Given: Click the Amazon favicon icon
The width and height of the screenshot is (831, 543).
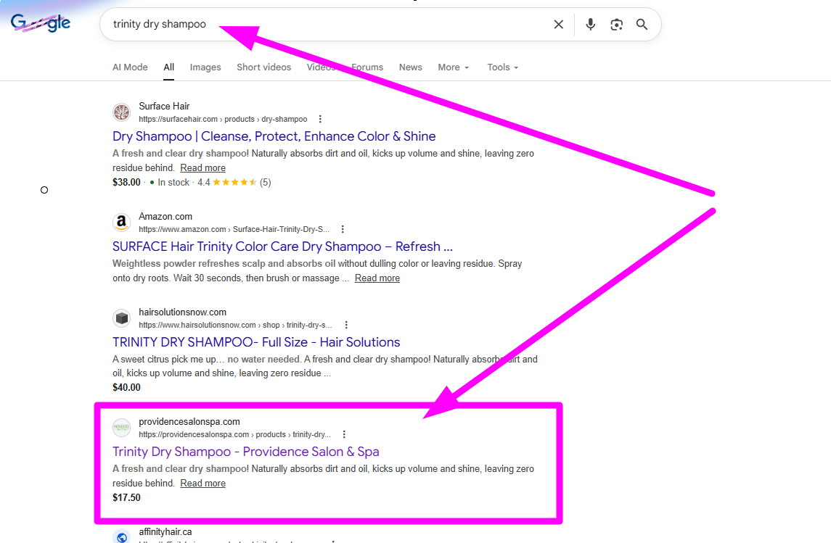Looking at the screenshot, I should click(121, 223).
